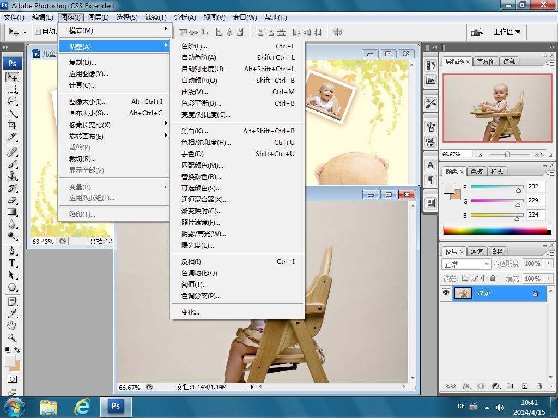Screen dimensions: 558x418
Task: Switch to the 色板 tab
Action: pyautogui.click(x=477, y=171)
